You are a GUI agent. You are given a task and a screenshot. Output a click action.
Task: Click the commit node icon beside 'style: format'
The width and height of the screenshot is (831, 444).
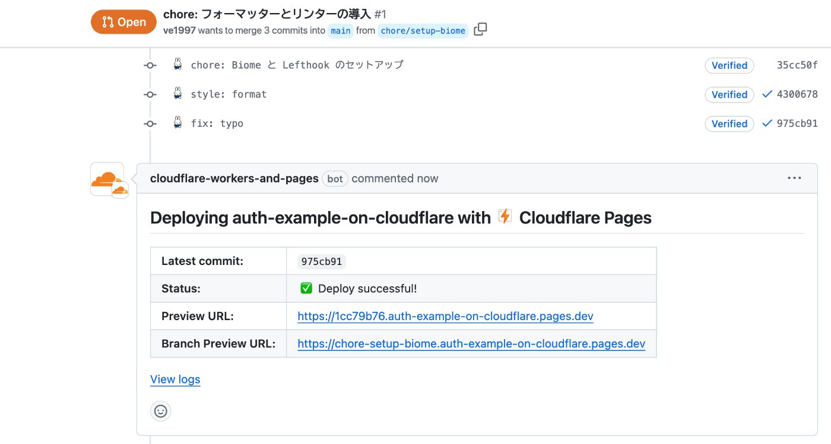[150, 94]
